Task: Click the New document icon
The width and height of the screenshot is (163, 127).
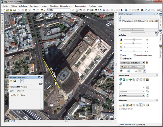Action: point(4,10)
